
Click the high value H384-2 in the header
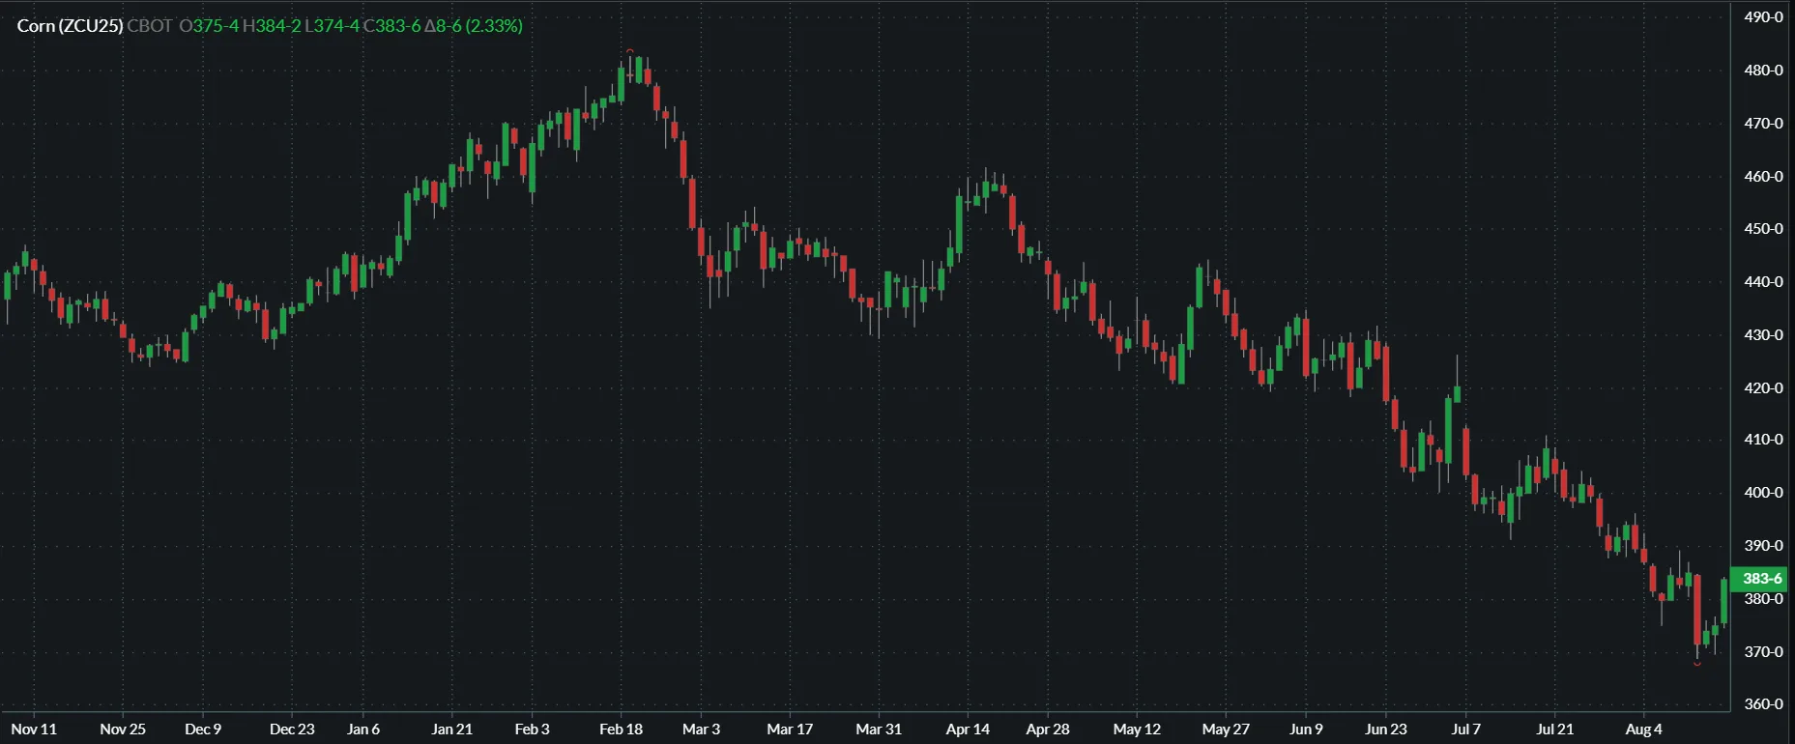[x=272, y=26]
